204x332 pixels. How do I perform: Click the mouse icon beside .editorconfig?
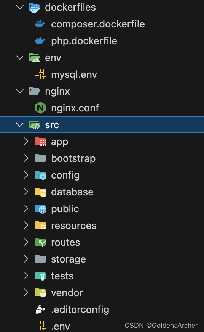(x=40, y=309)
